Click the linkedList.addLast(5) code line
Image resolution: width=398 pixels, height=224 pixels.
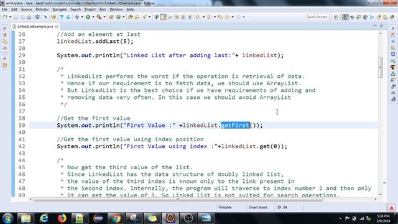click(95, 42)
